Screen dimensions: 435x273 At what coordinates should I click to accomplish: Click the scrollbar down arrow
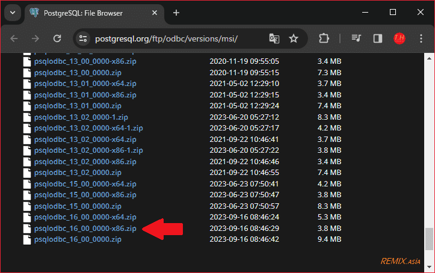[429, 267]
